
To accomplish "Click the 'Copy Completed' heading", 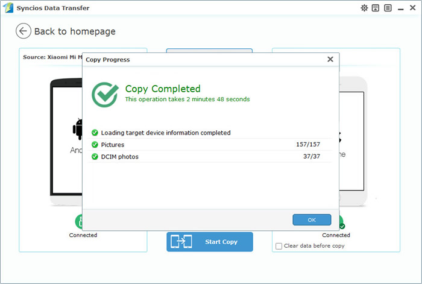I will click(x=163, y=89).
